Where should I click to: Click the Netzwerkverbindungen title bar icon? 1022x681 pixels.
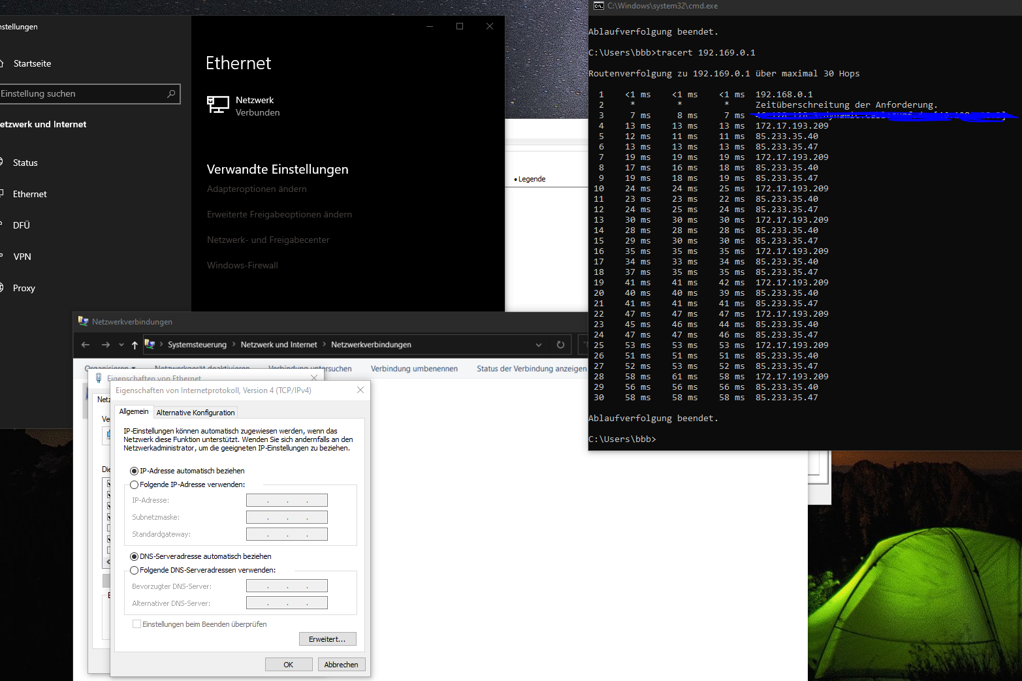[83, 321]
